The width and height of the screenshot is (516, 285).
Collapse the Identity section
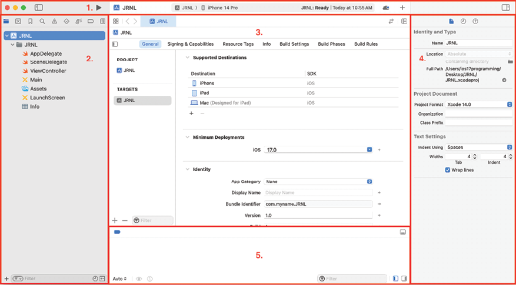coord(187,170)
